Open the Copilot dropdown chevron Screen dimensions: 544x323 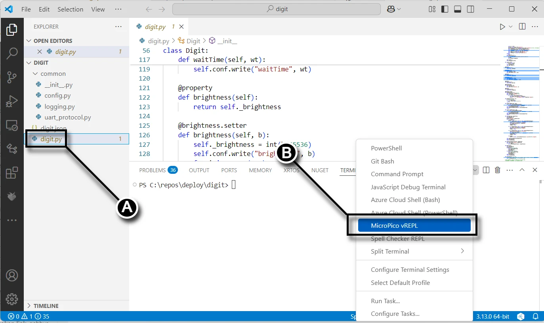coord(399,9)
